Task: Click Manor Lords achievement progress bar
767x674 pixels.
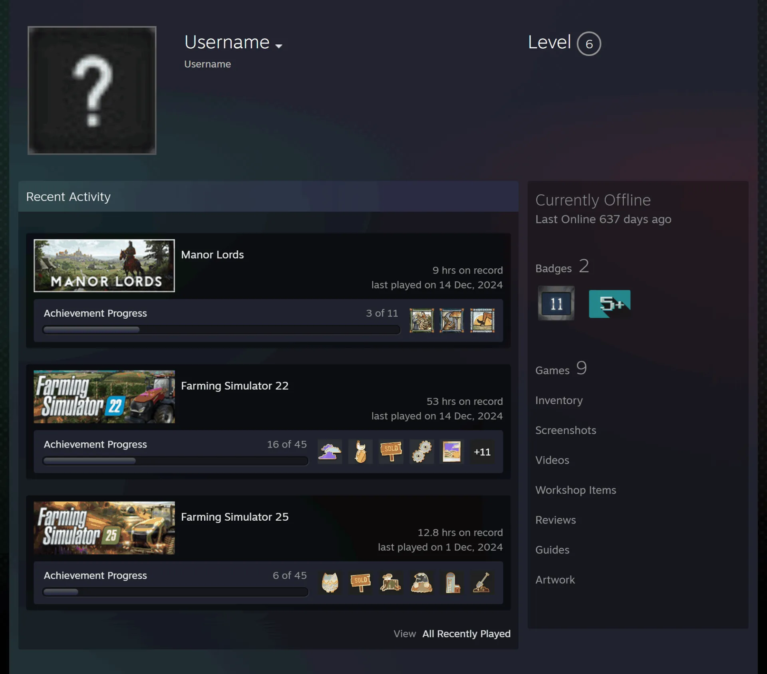Action: 221,329
